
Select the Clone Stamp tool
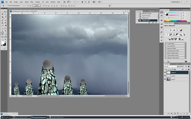[x=2, y=23]
